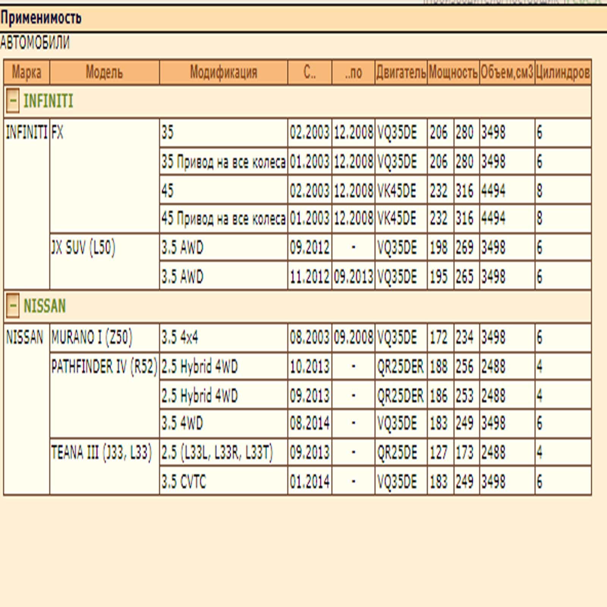Click the Модификация column header
The width and height of the screenshot is (607, 607).
[x=223, y=72]
